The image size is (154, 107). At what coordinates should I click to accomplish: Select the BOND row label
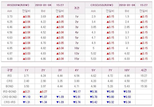(x=10, y=86)
